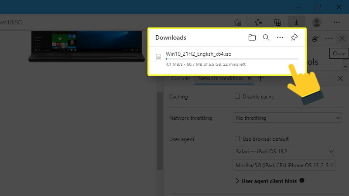Image resolution: width=349 pixels, height=196 pixels.
Task: Click the Caching label
Action: pos(178,97)
